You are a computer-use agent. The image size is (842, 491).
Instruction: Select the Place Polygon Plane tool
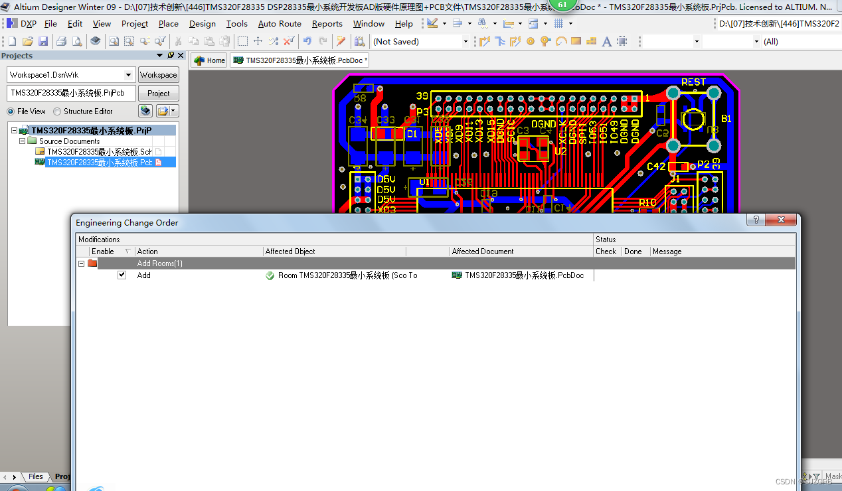point(591,41)
